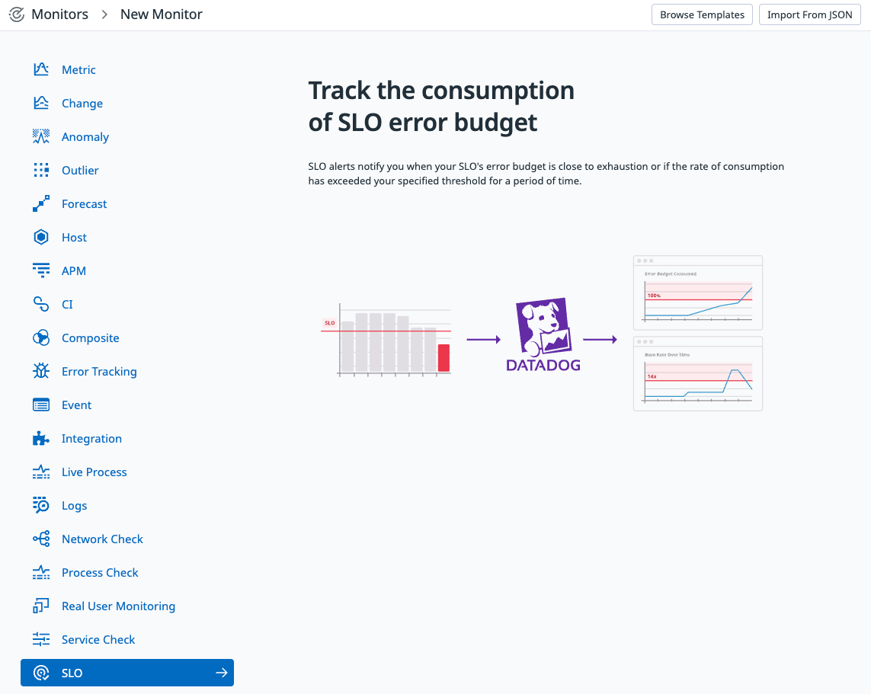
Task: Click the Process Check icon
Action: [x=41, y=572]
